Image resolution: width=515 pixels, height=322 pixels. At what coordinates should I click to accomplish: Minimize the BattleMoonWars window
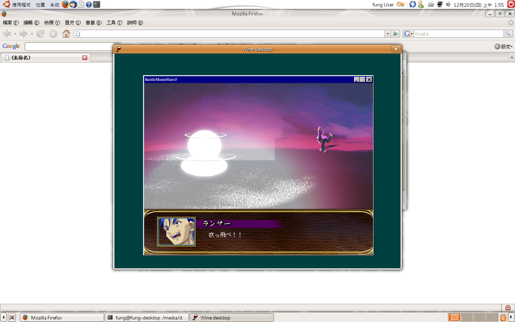tap(357, 79)
